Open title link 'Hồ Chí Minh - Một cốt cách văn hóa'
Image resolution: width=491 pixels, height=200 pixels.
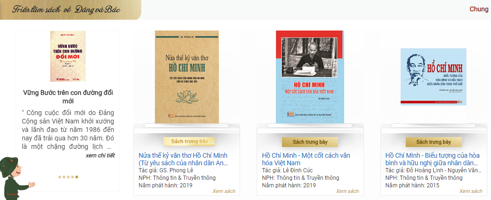[306, 159]
